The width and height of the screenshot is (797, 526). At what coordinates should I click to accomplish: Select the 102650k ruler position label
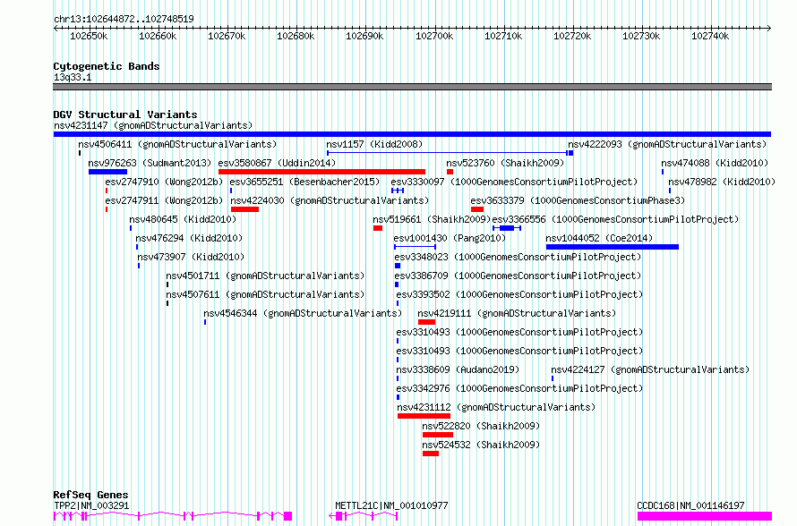point(89,36)
